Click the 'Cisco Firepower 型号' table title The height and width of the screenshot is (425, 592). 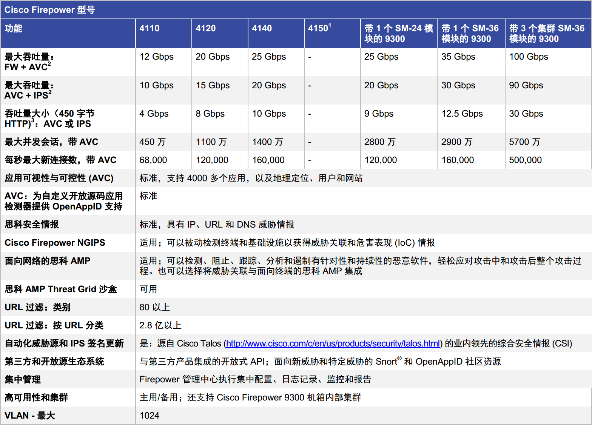49,10
